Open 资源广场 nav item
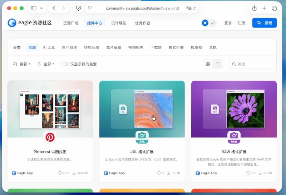The width and height of the screenshot is (286, 195). 70,23
